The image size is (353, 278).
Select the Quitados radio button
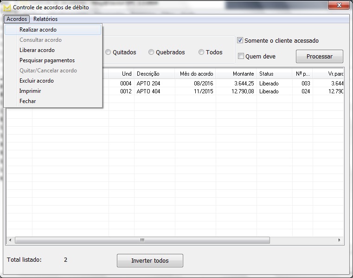coord(109,52)
